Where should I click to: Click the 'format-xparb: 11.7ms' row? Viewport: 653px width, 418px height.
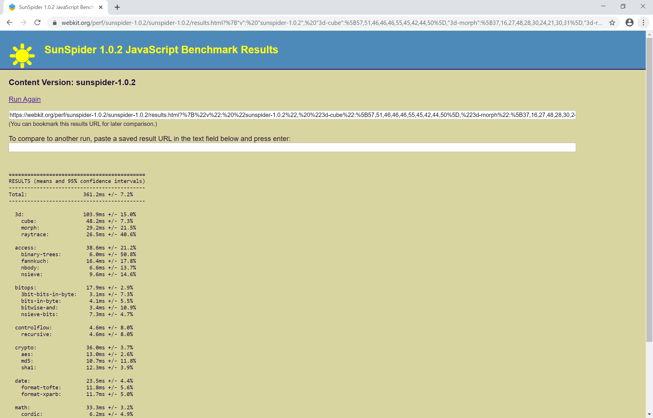point(77,394)
